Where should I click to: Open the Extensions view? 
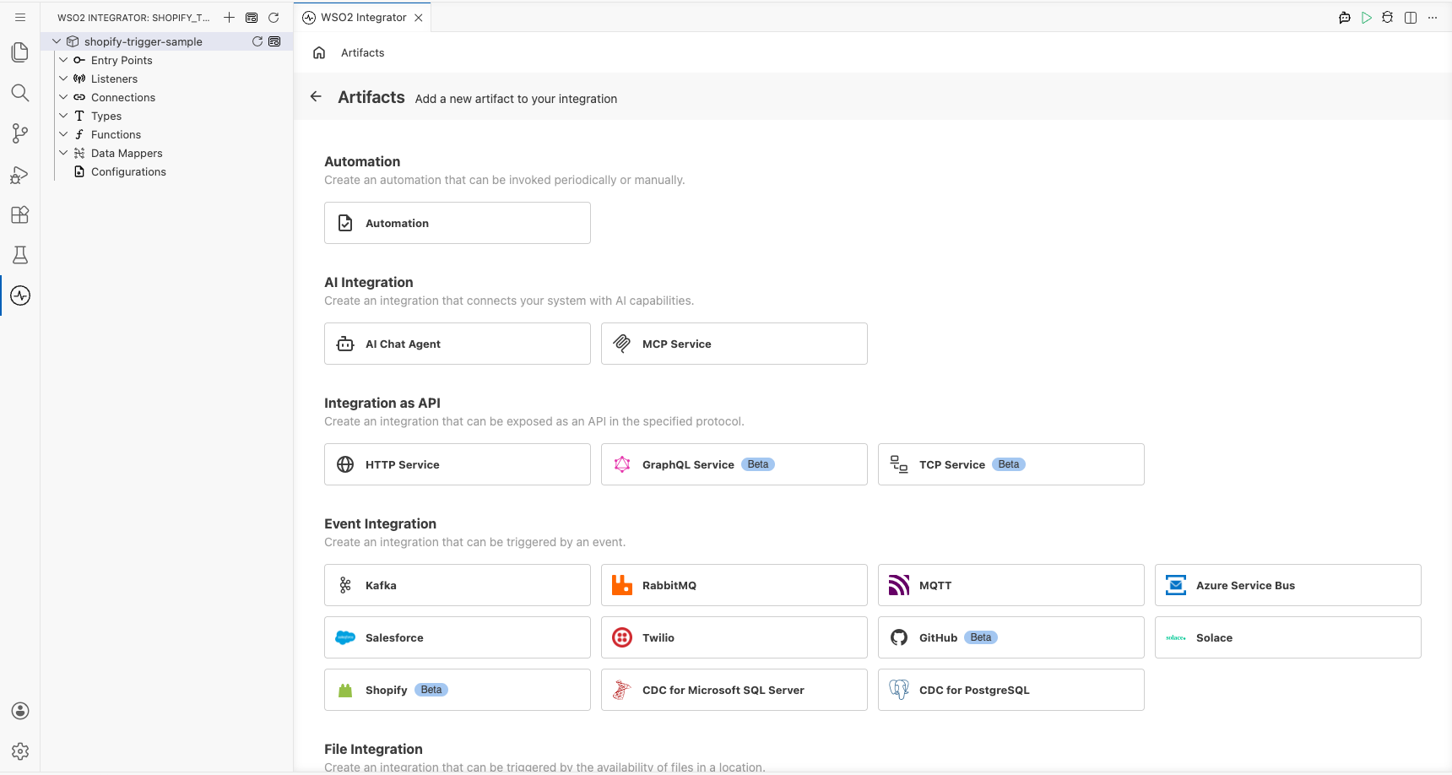pos(20,214)
